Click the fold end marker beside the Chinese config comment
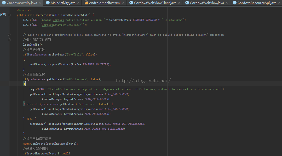This screenshot has height=156, width=282. (9, 40)
